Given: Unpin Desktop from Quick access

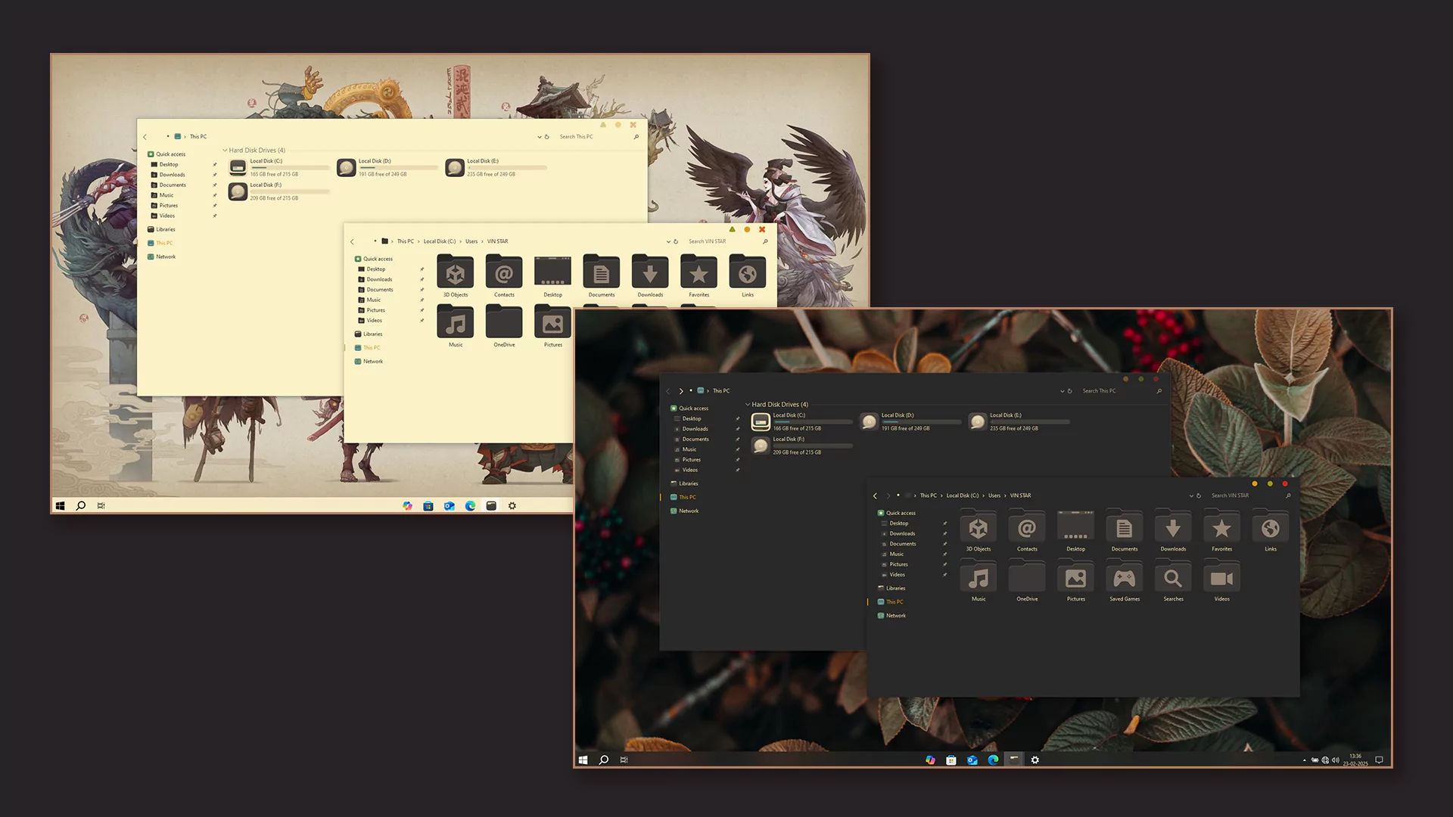Looking at the screenshot, I should pyautogui.click(x=944, y=523).
